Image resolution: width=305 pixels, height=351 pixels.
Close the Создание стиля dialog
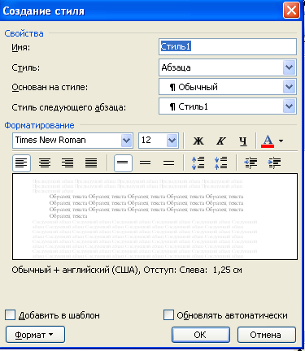291,11
